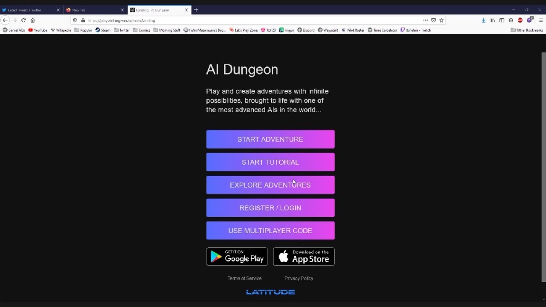
Task: Click the padlock site security icon
Action: [x=83, y=20]
